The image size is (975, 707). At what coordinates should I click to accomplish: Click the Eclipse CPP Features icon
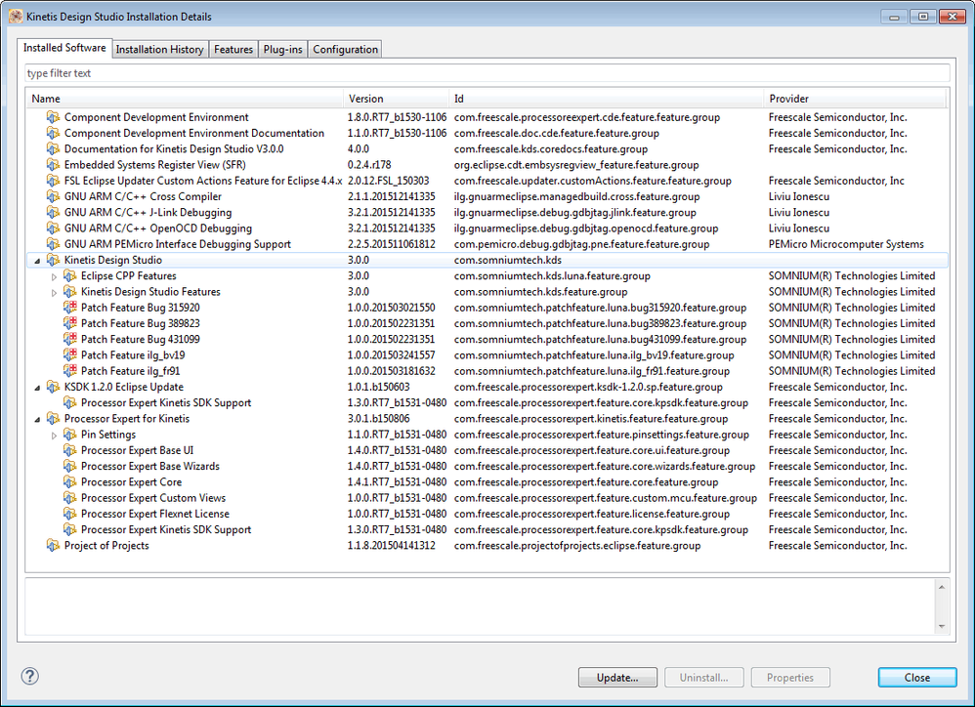tap(70, 275)
